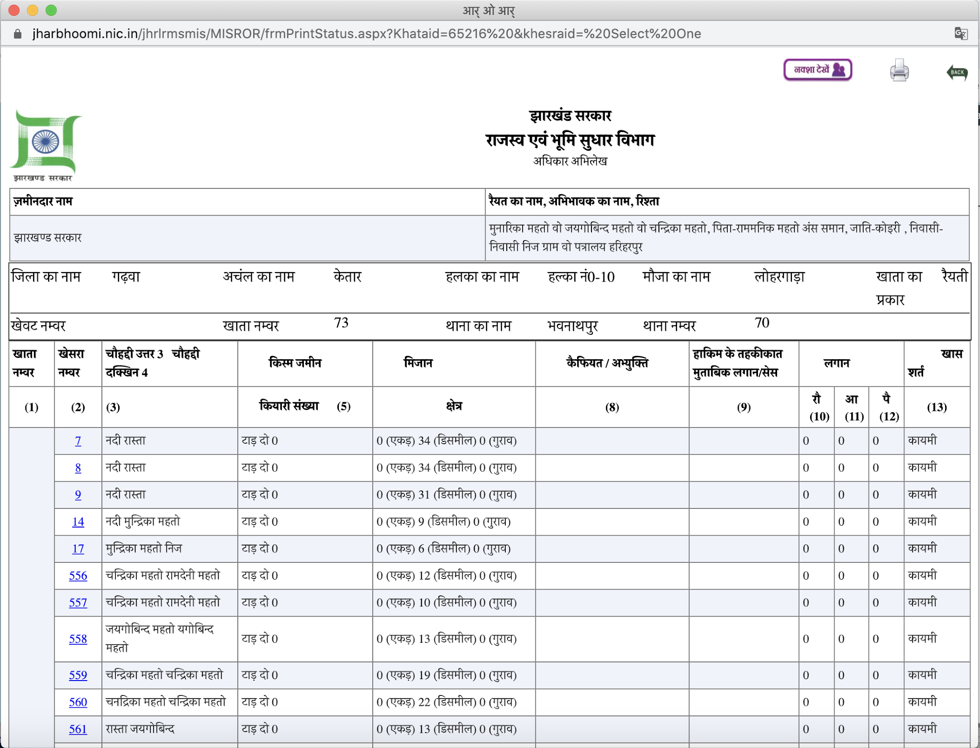Viewport: 980px width, 748px height.
Task: Open khesra number 557 link
Action: click(78, 603)
